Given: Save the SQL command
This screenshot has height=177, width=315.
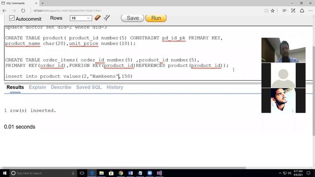Looking at the screenshot, I should tap(132, 18).
